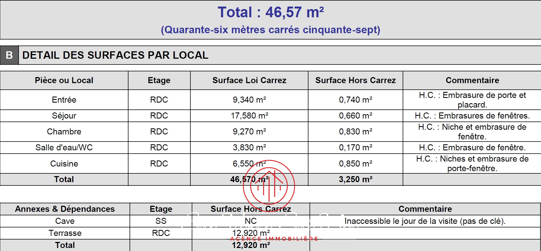Select the "Salle d'eau/WC" row label
Screen dimensions: 541x251
pyautogui.click(x=64, y=148)
